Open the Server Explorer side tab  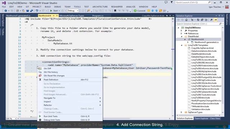click(x=3, y=20)
